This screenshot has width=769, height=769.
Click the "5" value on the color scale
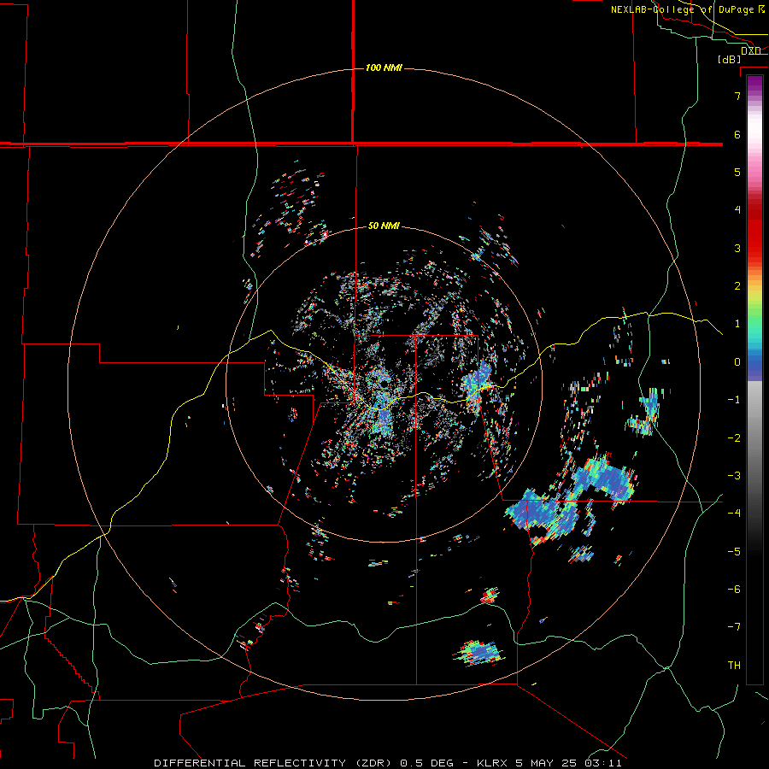click(737, 172)
